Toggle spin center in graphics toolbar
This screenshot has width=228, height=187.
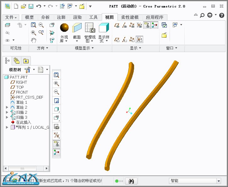point(57,152)
